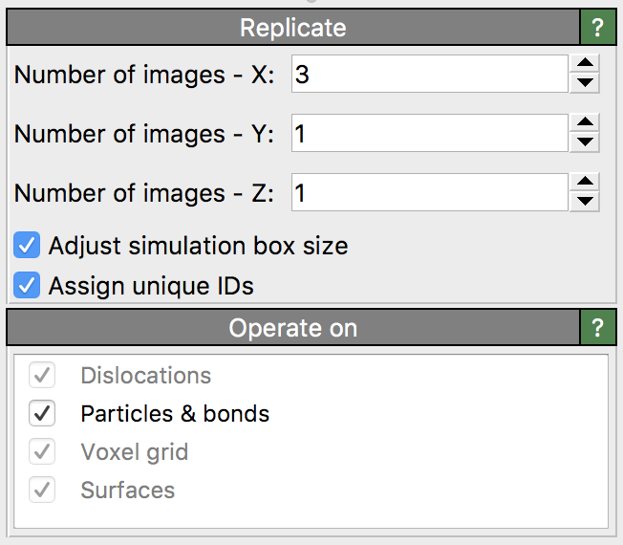The image size is (623, 545).
Task: Toggle the Surfaces checkbox
Action: tap(43, 490)
